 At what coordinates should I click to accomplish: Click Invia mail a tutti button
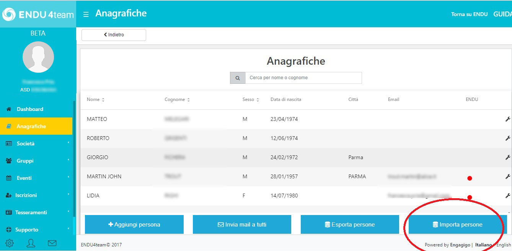point(242,225)
